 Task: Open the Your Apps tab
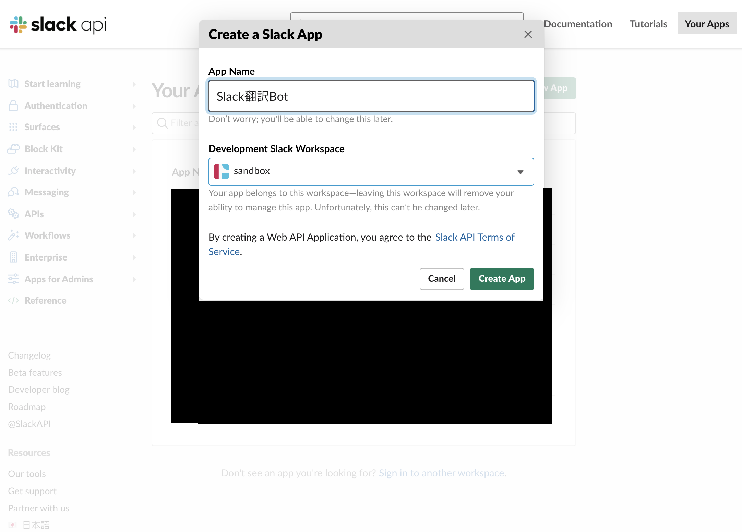pos(707,23)
